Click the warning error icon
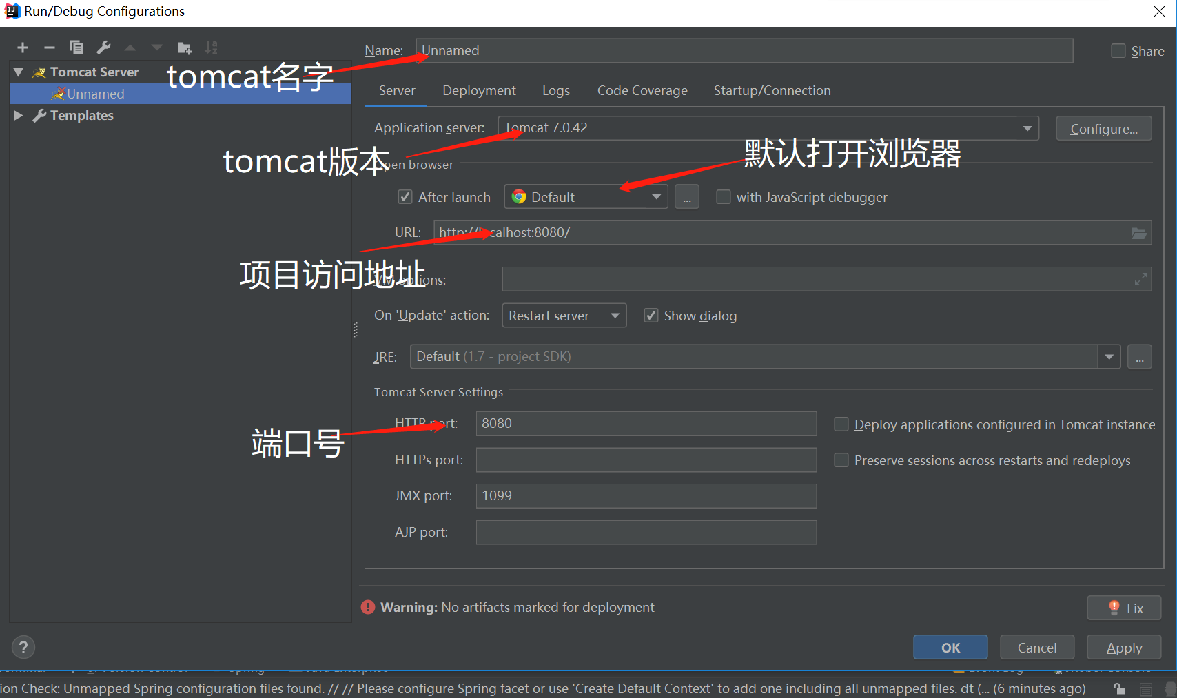Screen dimensions: 1177x698 pyautogui.click(x=368, y=607)
